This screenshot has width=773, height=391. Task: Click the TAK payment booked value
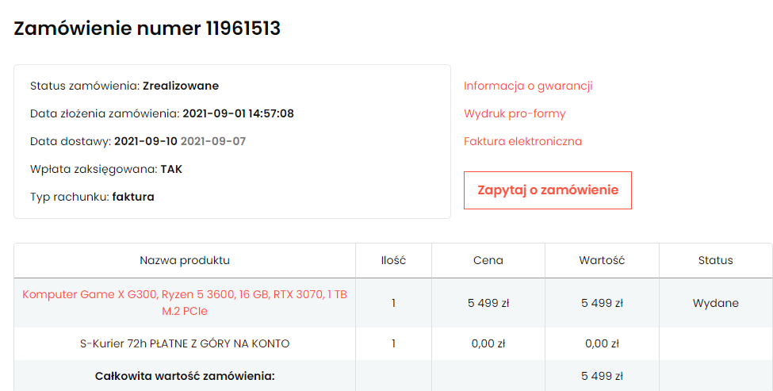click(x=171, y=169)
